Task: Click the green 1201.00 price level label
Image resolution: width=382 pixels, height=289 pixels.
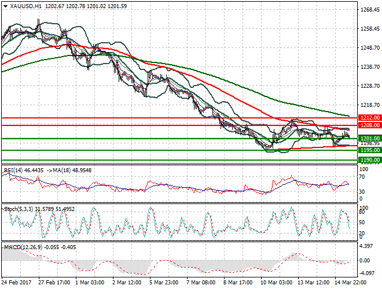Action: pos(368,139)
